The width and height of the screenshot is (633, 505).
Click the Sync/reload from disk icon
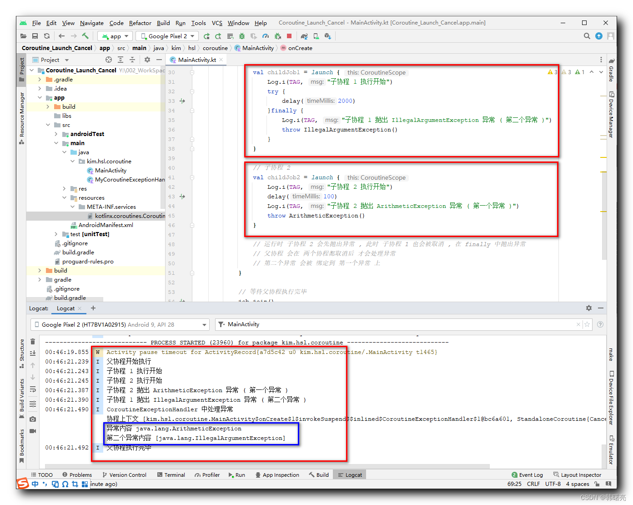click(47, 36)
